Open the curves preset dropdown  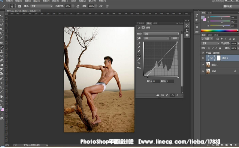(161, 34)
